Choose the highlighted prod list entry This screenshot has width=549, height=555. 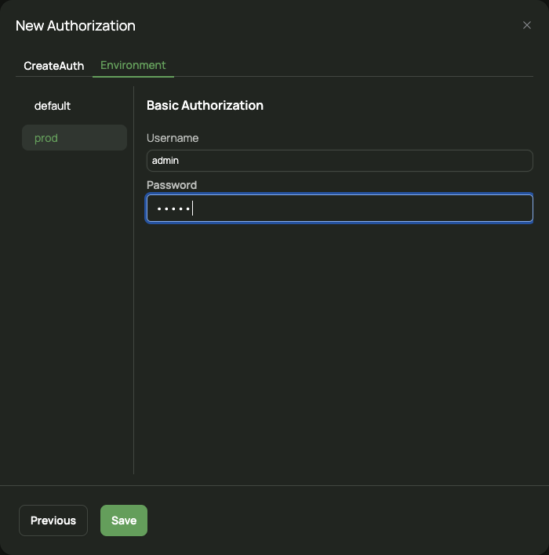point(75,138)
